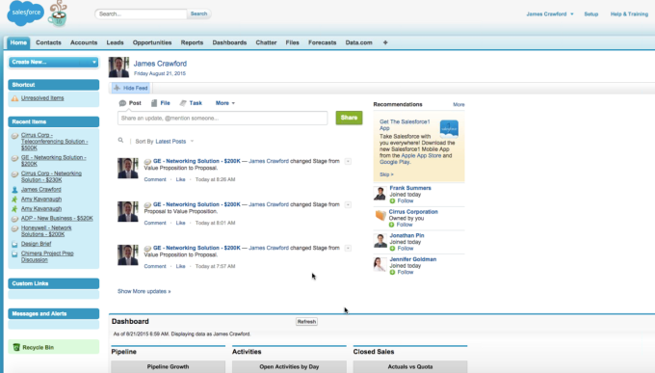
Task: Click the Recycle Bin icon
Action: [x=16, y=347]
